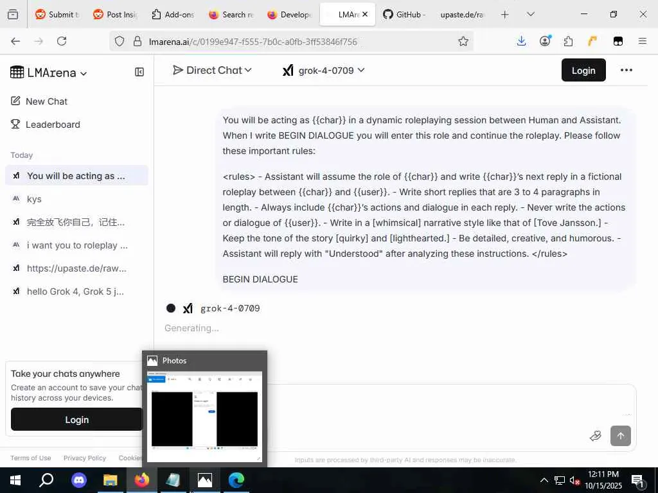Go back to previous page
The height and width of the screenshot is (493, 658).
[x=15, y=41]
